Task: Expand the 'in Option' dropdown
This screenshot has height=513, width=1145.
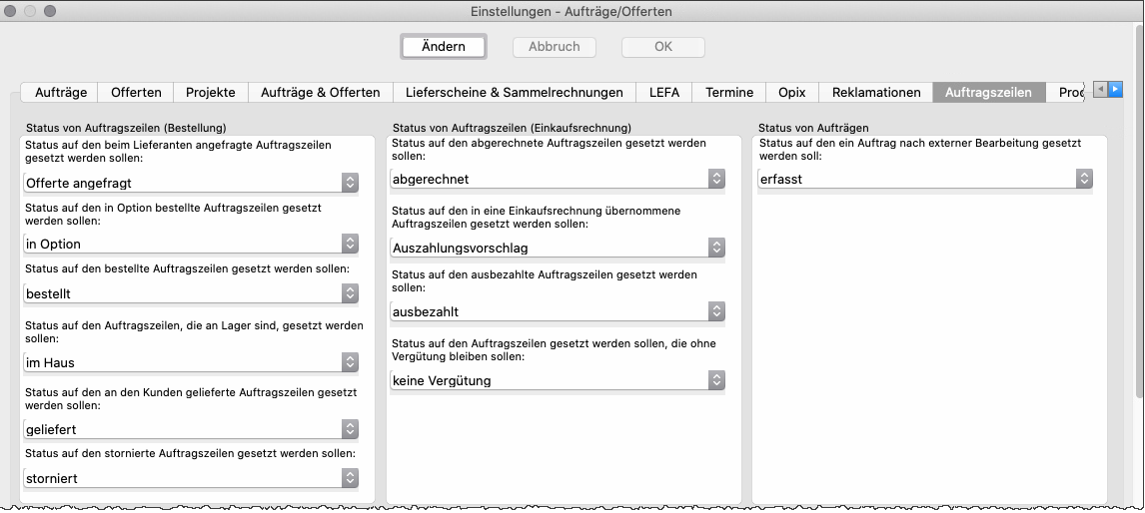Action: 191,244
